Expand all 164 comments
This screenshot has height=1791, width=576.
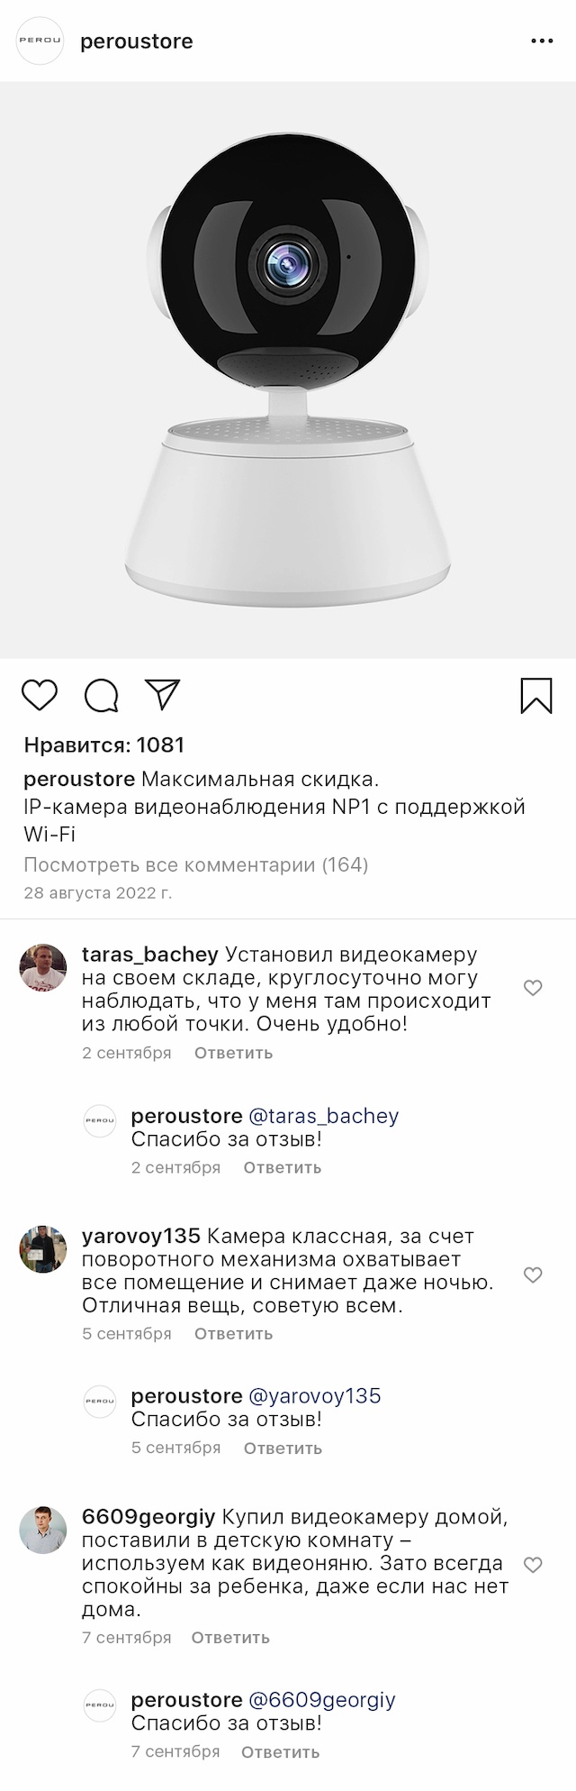click(196, 865)
